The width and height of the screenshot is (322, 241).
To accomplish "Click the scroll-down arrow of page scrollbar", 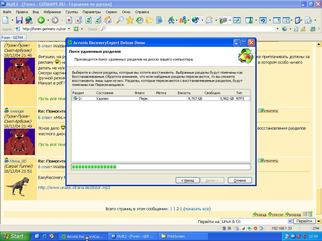I will (319, 221).
